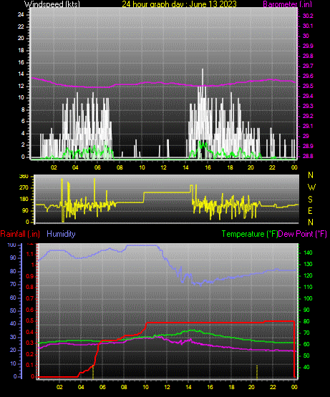Click the "100" humidity axis value
The height and width of the screenshot is (397, 330).
click(x=11, y=245)
